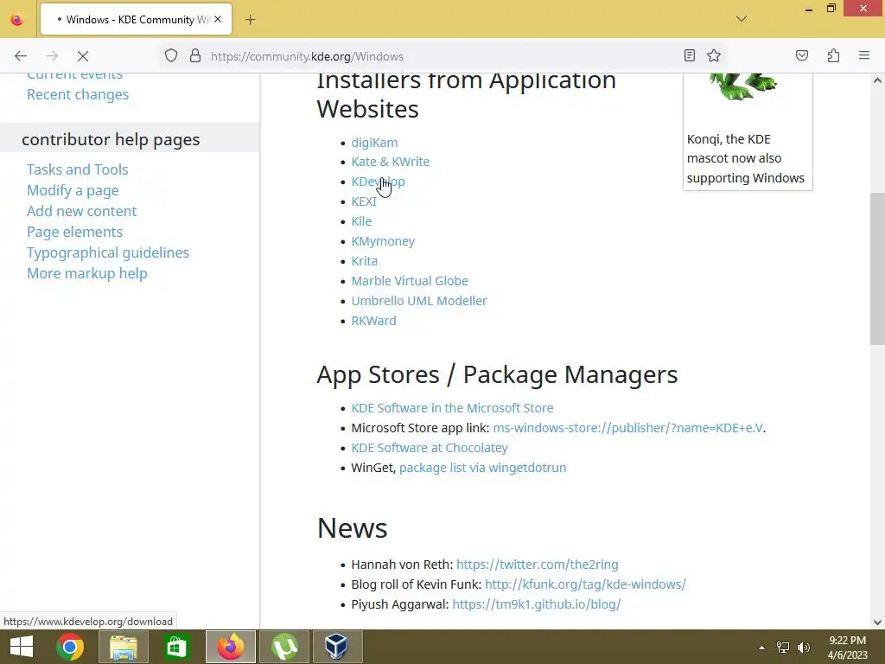Open More markup help link
Viewport: 885px width, 664px height.
pyautogui.click(x=87, y=273)
